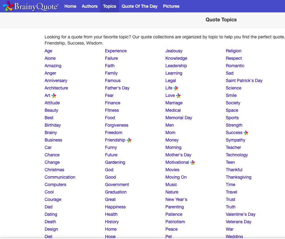Click the pinwheel icon next to Art
Image resolution: width=285 pixels, height=239 pixels.
pyautogui.click(x=54, y=96)
